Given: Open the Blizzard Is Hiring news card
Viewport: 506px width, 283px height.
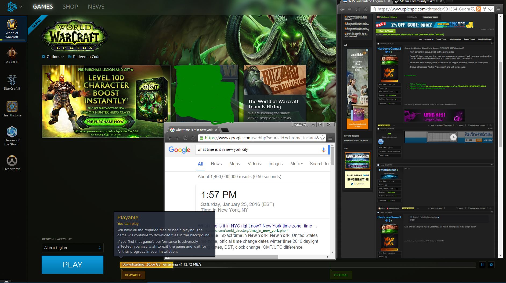Looking at the screenshot, I should (x=275, y=94).
